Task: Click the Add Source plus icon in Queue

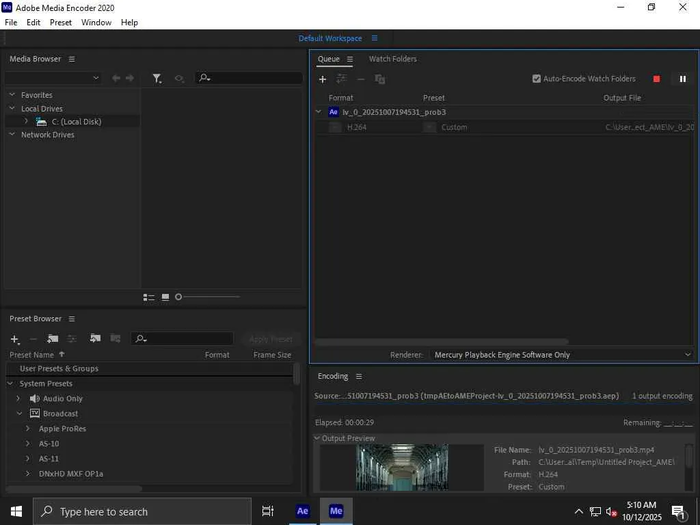Action: pyautogui.click(x=323, y=79)
